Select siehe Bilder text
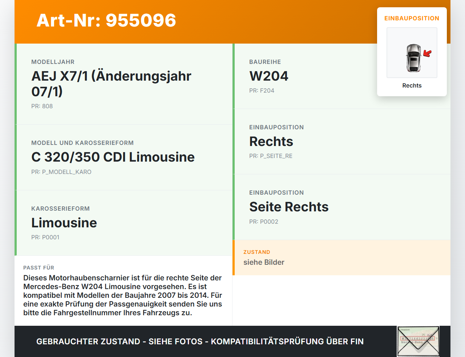 tap(264, 262)
